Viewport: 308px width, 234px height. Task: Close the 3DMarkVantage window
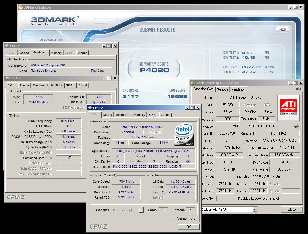[x=301, y=7]
